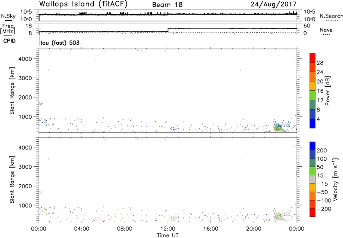The height and width of the screenshot is (238, 343).
Task: Click the date '24/Aug/2017'
Action: click(274, 4)
